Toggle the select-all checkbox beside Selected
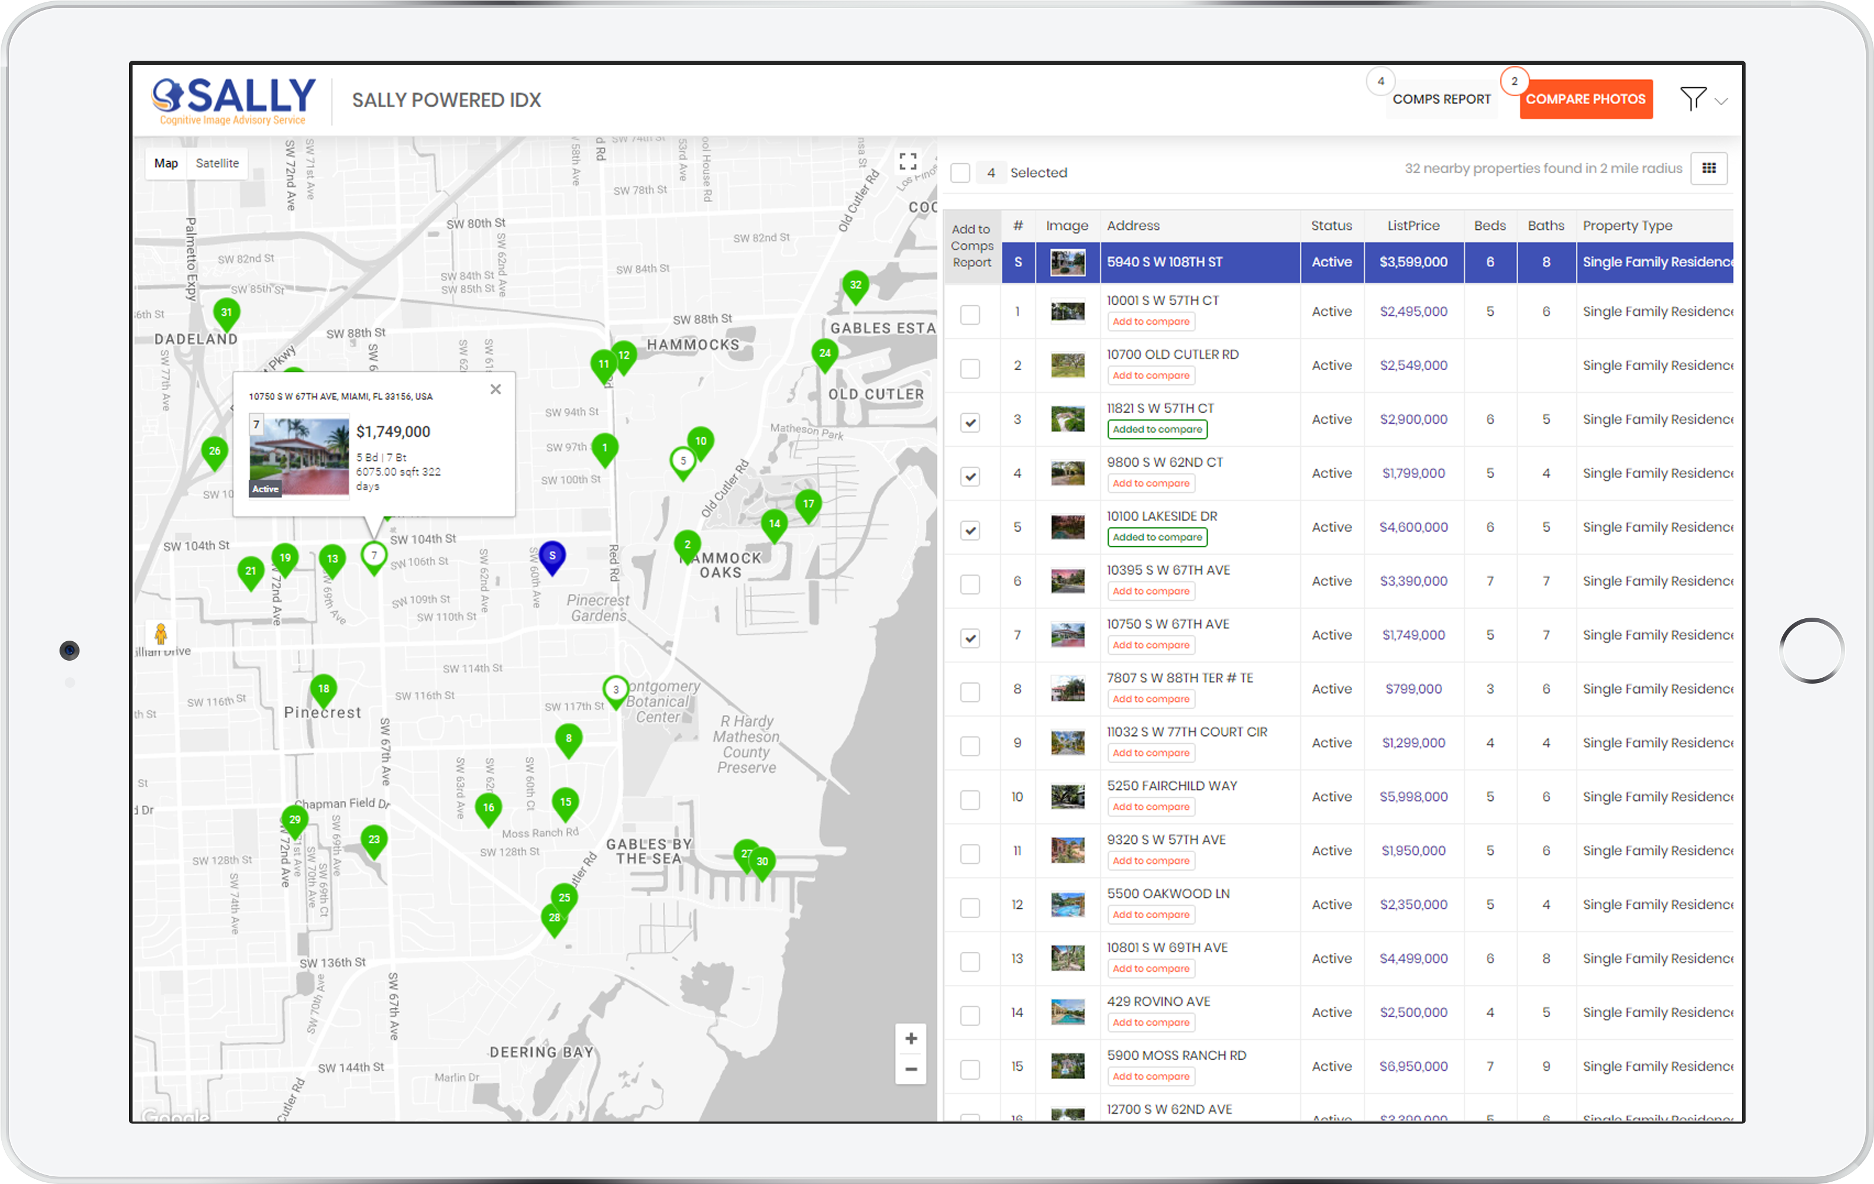This screenshot has width=1874, height=1184. pyautogui.click(x=960, y=173)
